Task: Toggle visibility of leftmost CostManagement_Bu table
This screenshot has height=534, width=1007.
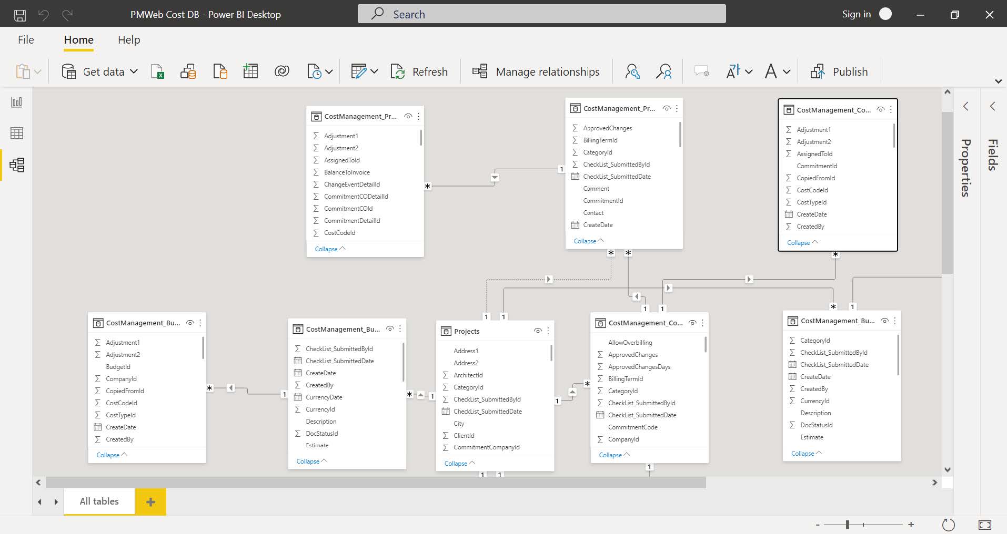Action: 190,323
